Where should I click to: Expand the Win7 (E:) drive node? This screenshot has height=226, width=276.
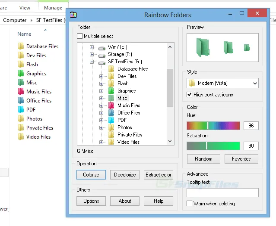(x=92, y=47)
